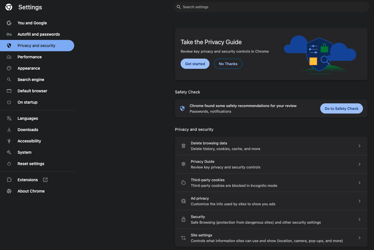The width and height of the screenshot is (374, 250).
Task: Click the reset arrow icon beside Reset settings
Action: (x=9, y=164)
